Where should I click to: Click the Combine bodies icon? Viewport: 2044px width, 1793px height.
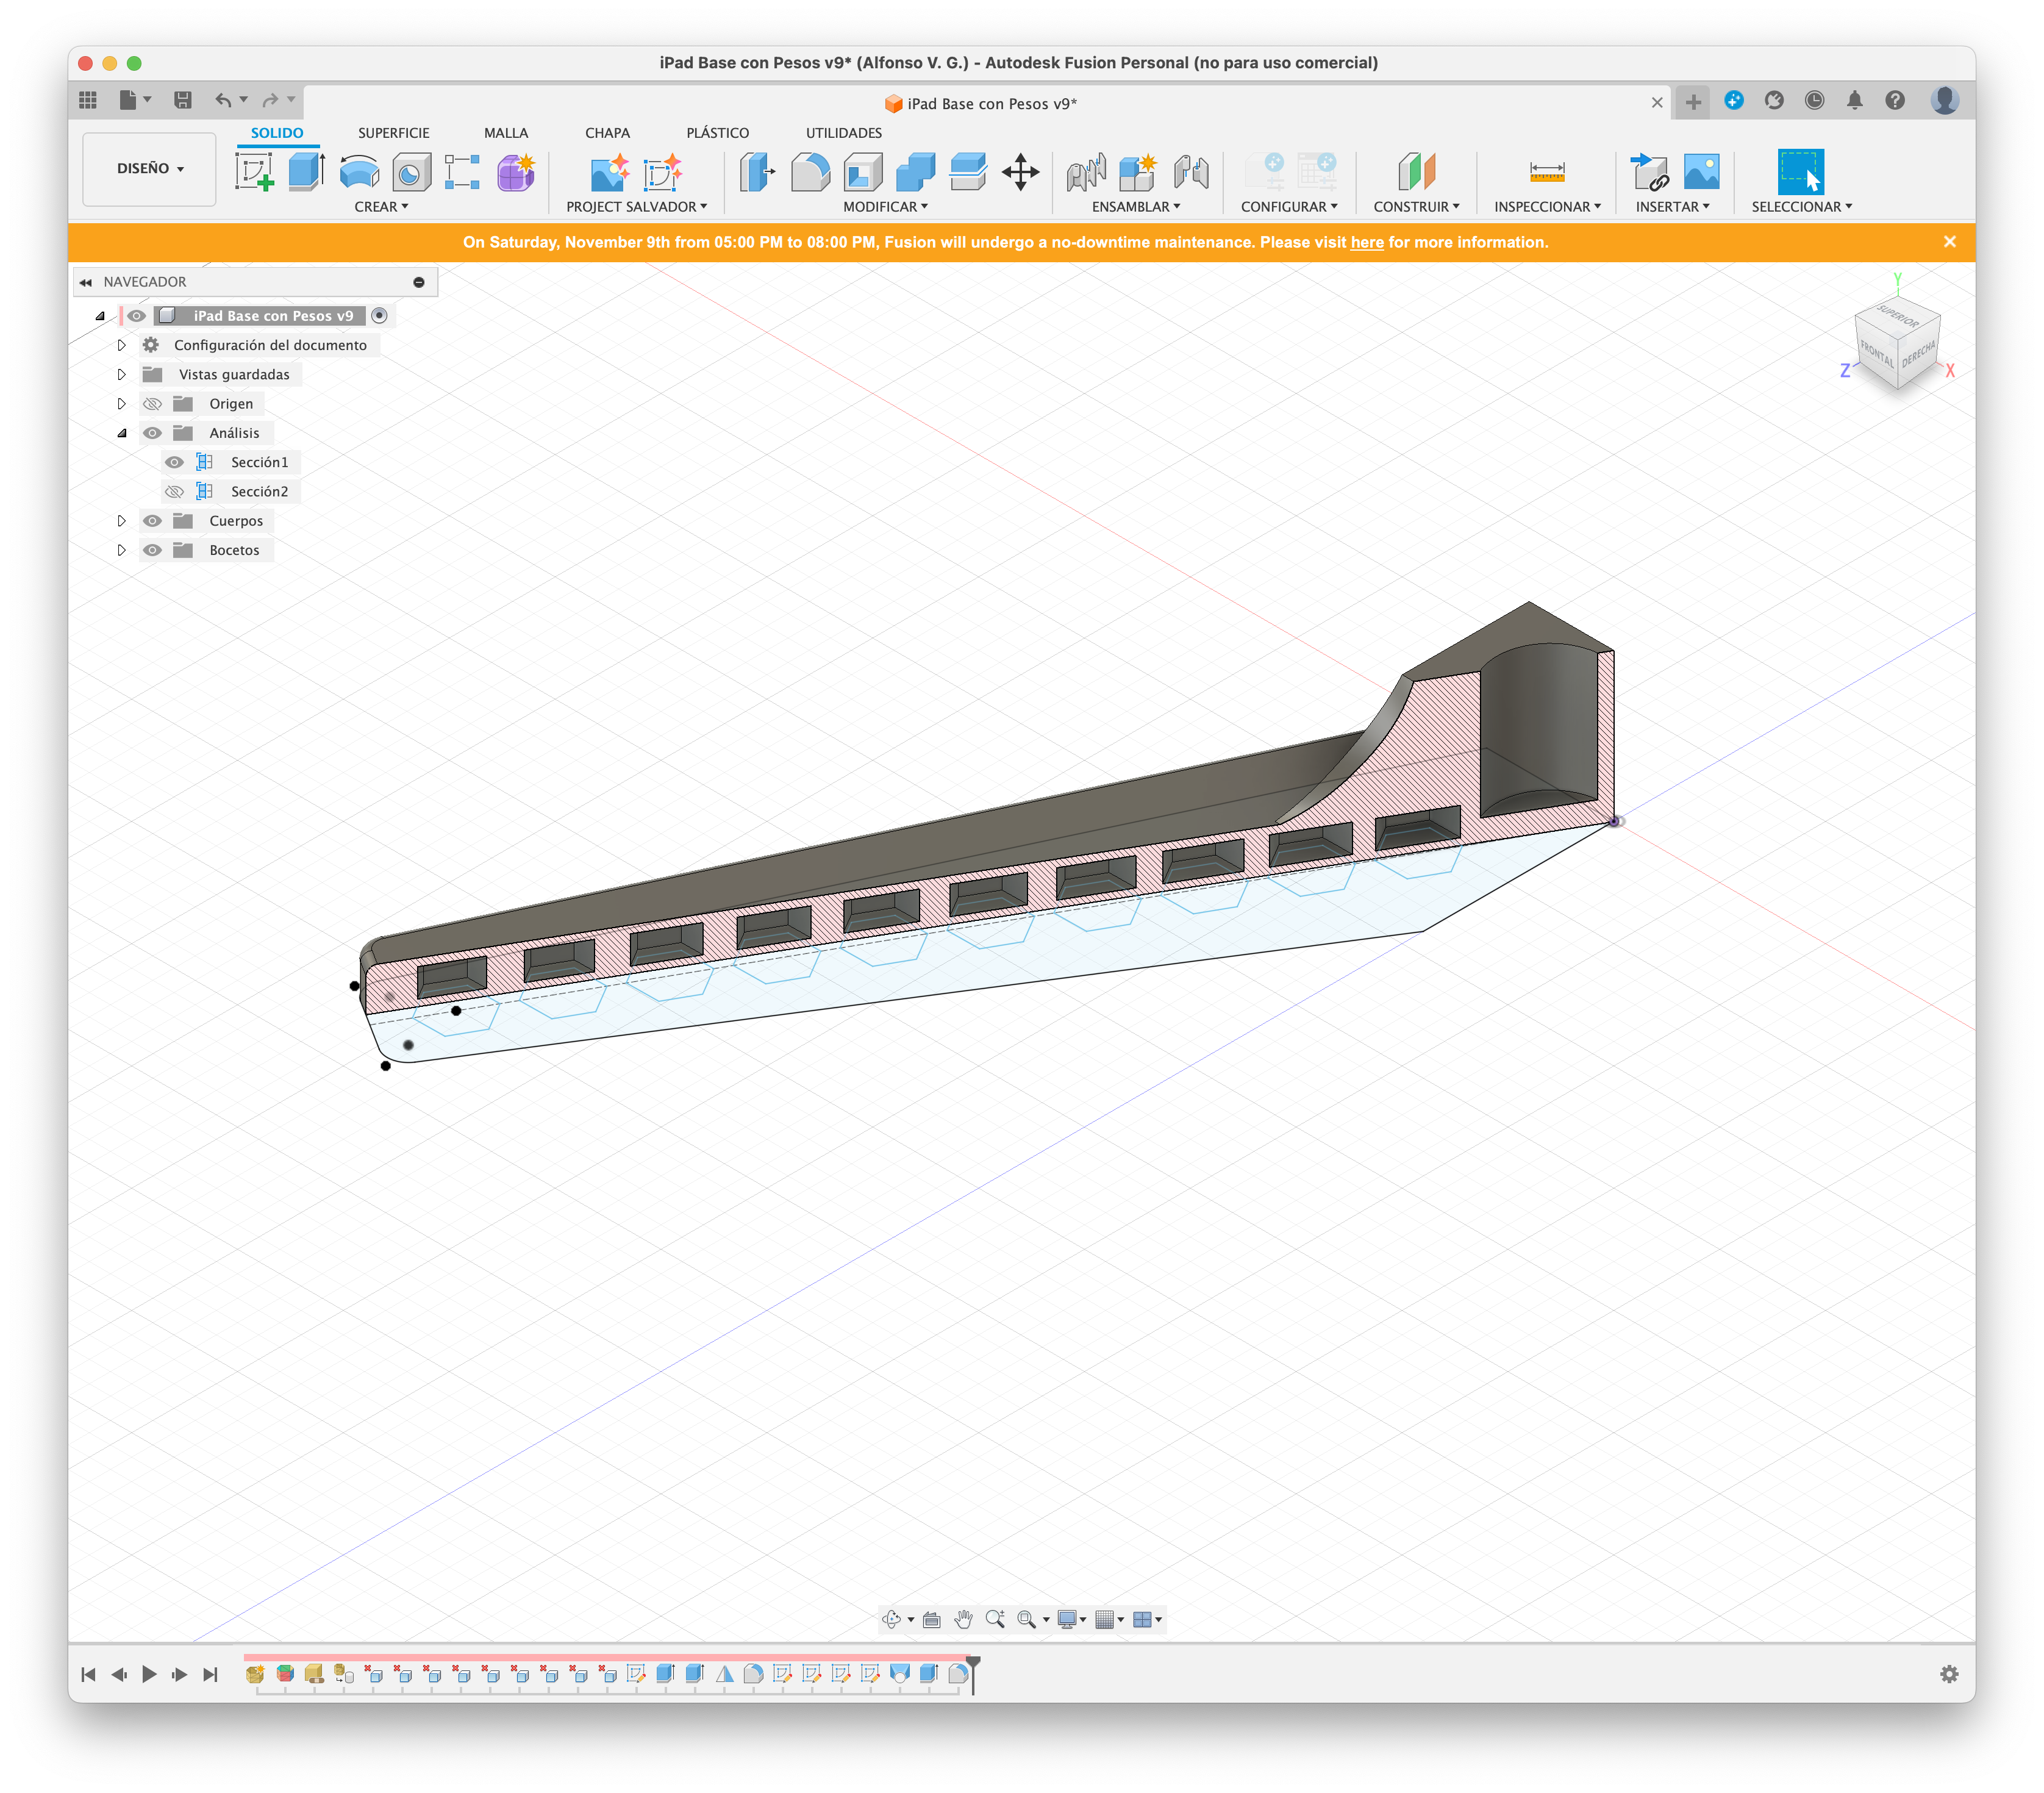[915, 172]
